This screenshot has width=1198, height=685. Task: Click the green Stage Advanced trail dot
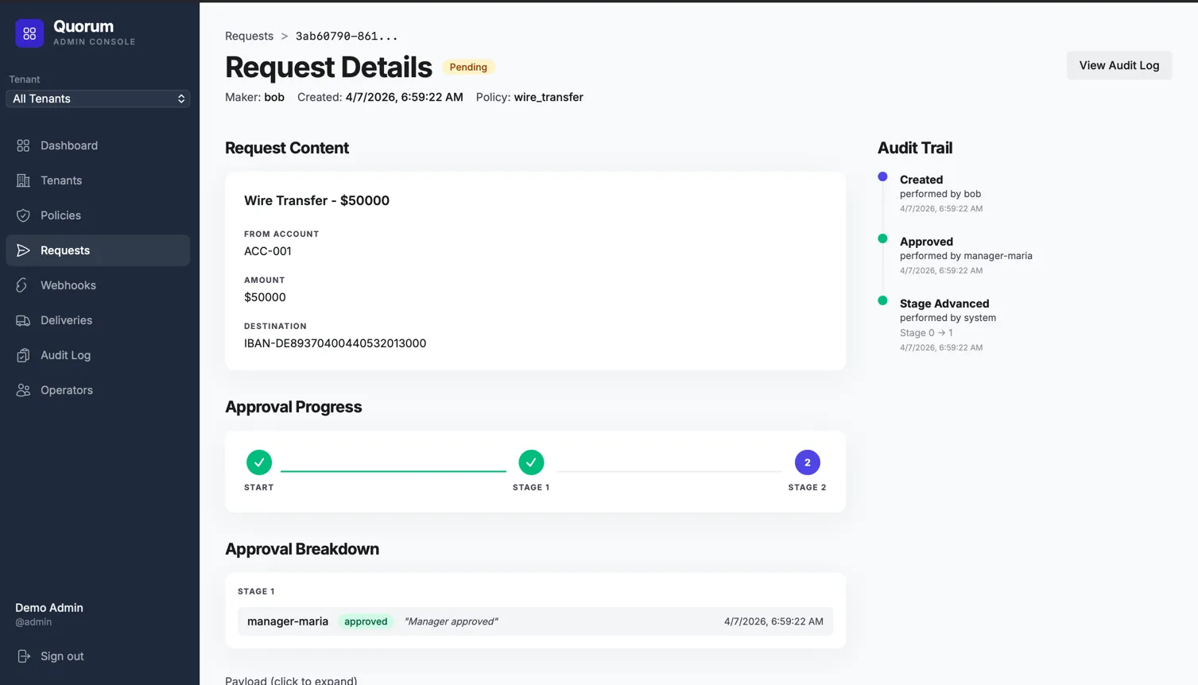coord(882,300)
